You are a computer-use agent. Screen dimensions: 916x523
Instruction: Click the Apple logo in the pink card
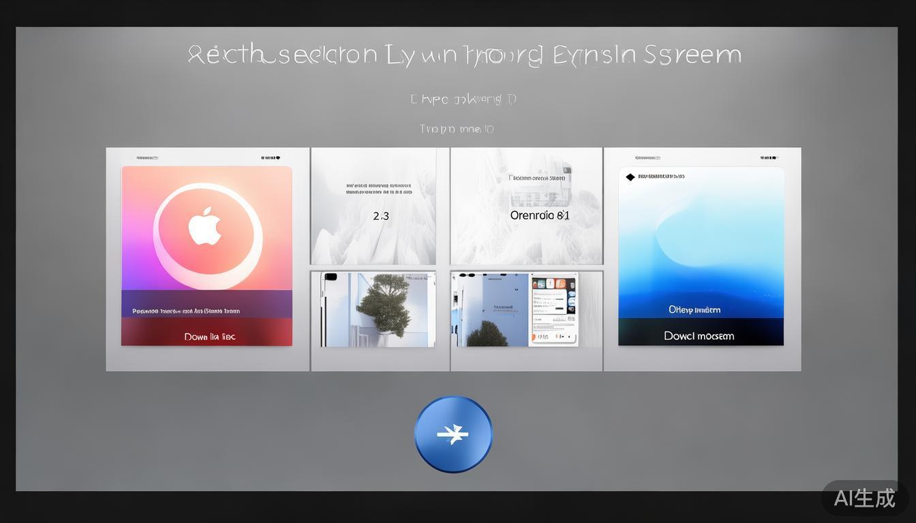click(x=205, y=227)
